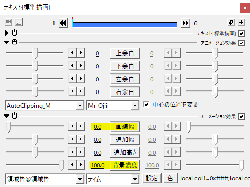Click the swap/refresh arrows icon at top-right

tap(231, 23)
